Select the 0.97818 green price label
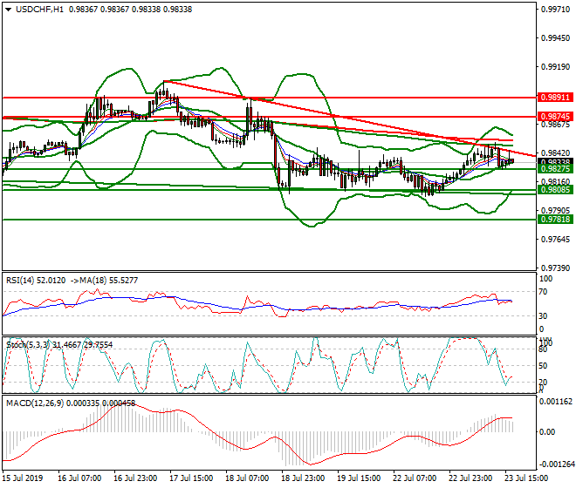The height and width of the screenshot is (488, 576). point(555,220)
